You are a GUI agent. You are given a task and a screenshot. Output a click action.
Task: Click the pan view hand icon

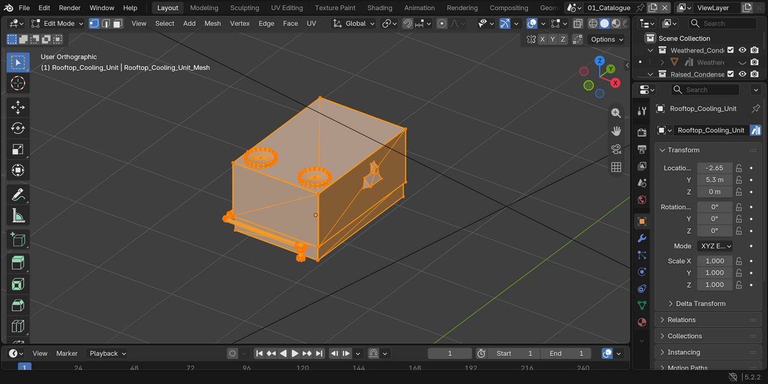coord(616,131)
